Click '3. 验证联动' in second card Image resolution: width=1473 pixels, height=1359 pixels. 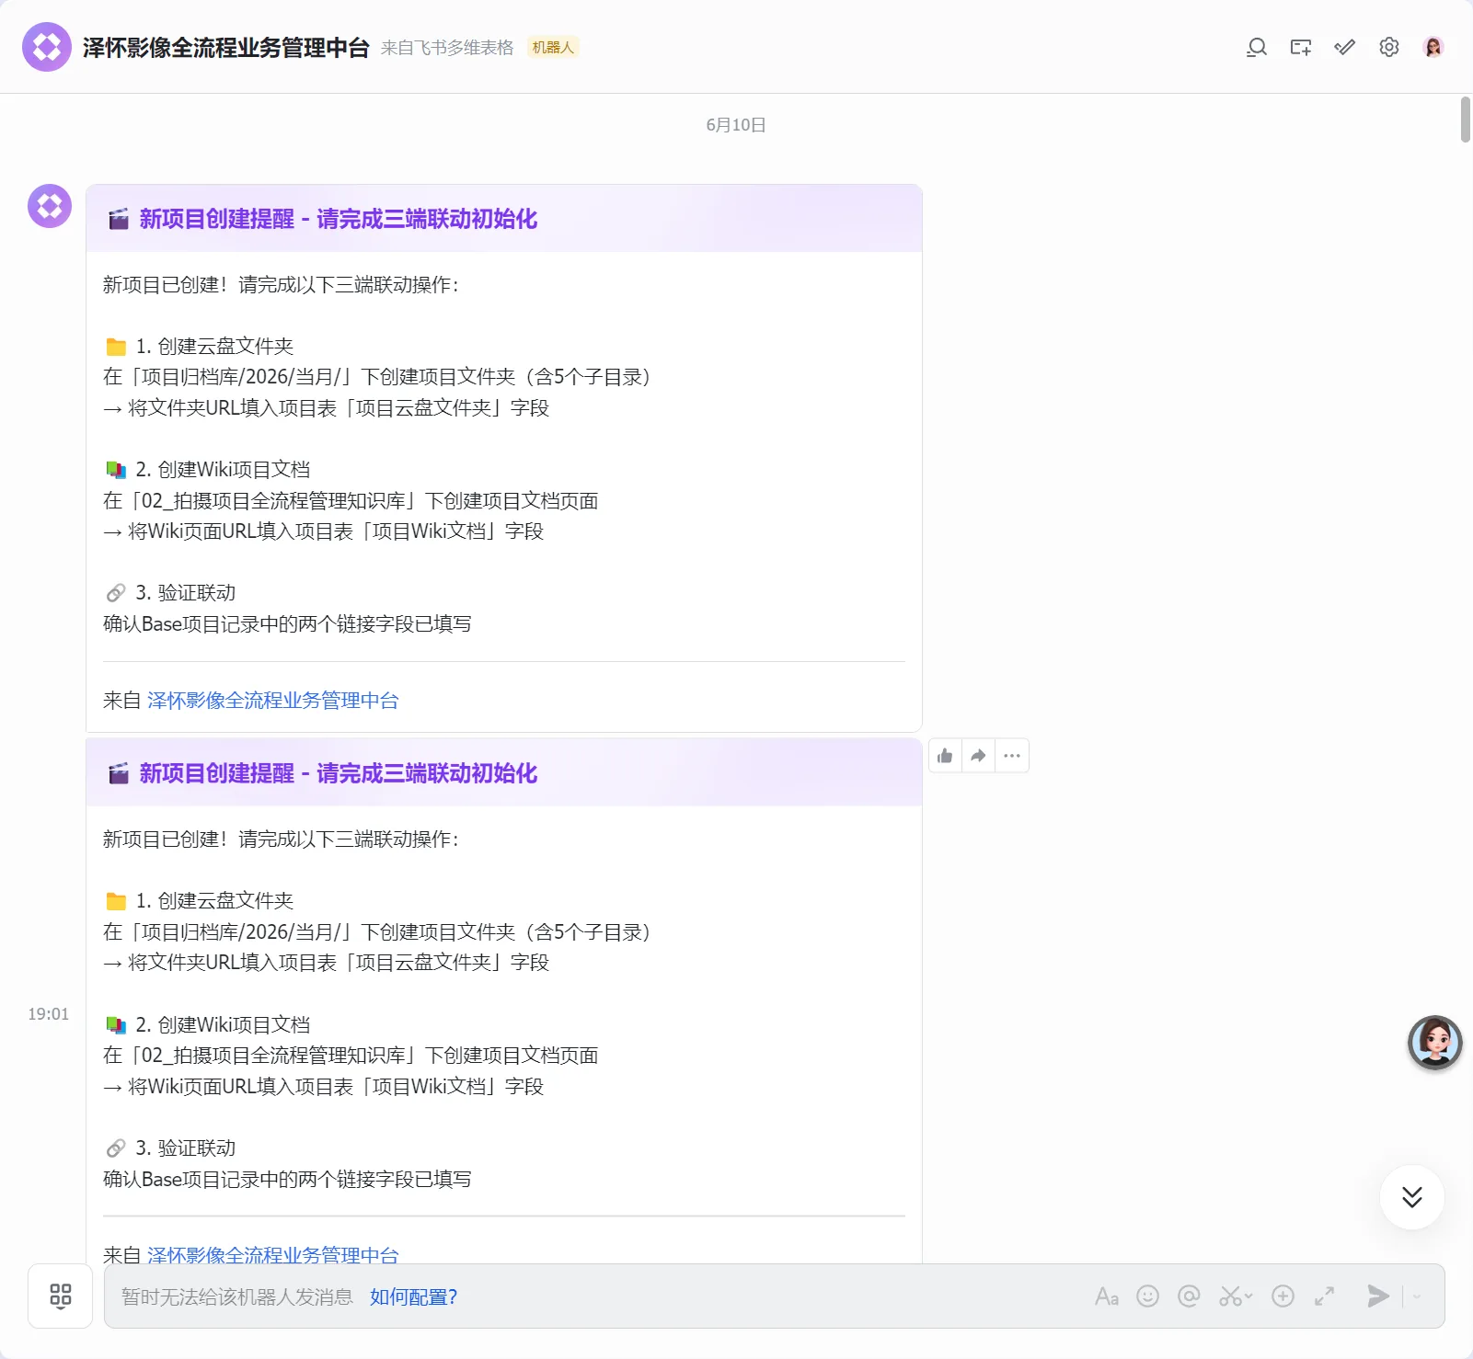click(186, 1148)
